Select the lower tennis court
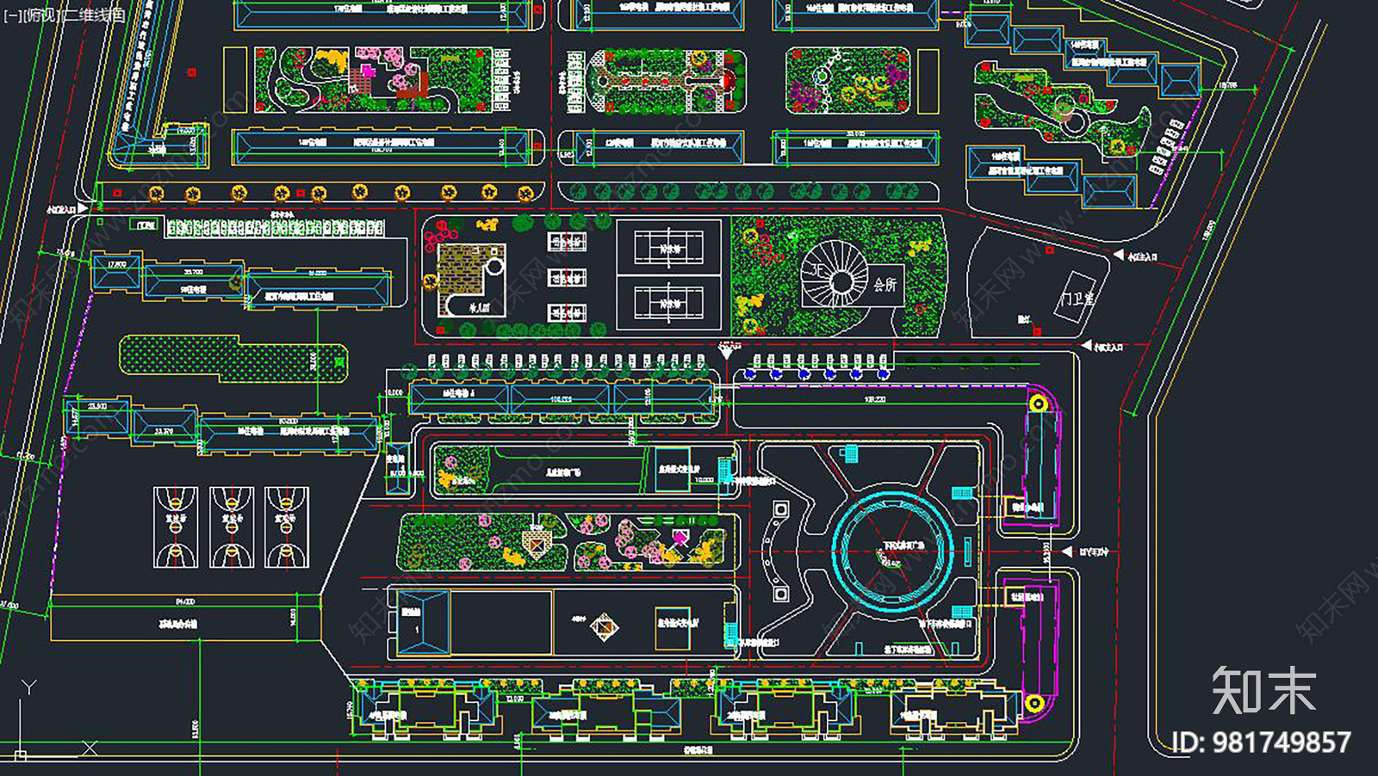Screen dimensions: 1378x776 coord(669,304)
